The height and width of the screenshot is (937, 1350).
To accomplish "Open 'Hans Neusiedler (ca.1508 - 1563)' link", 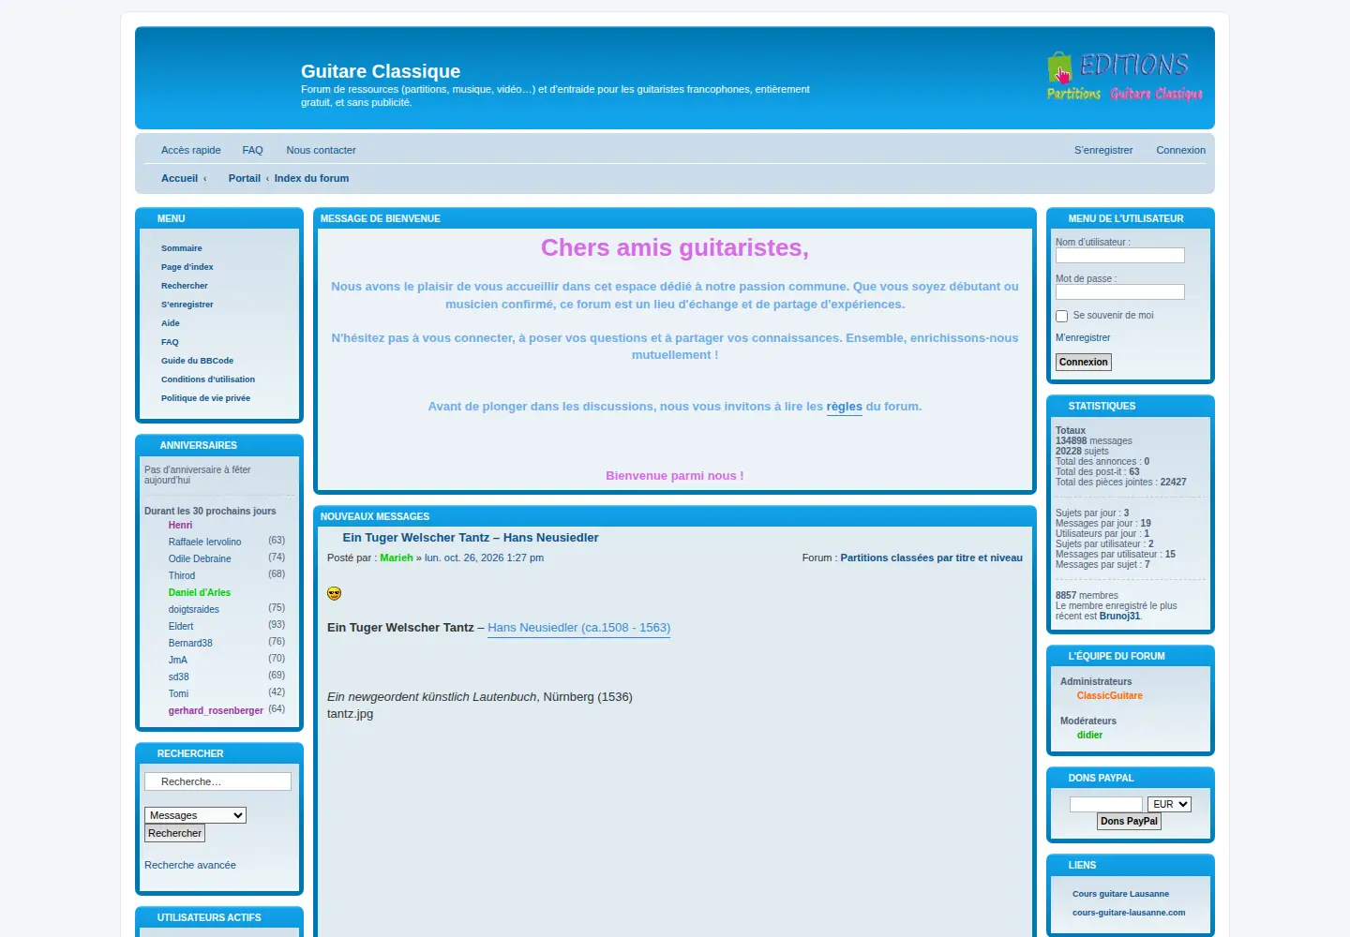I will click(x=579, y=628).
